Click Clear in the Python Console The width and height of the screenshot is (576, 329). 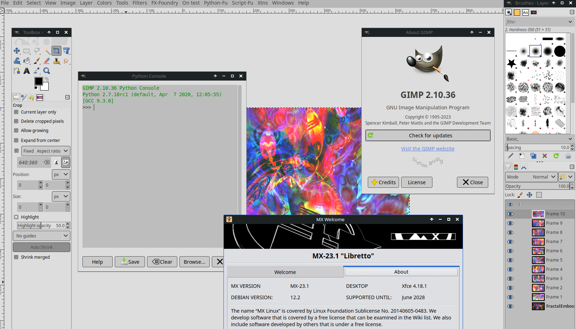click(162, 262)
